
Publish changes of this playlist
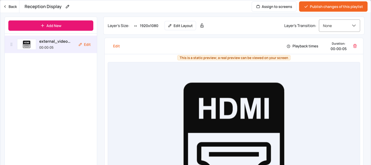click(333, 7)
